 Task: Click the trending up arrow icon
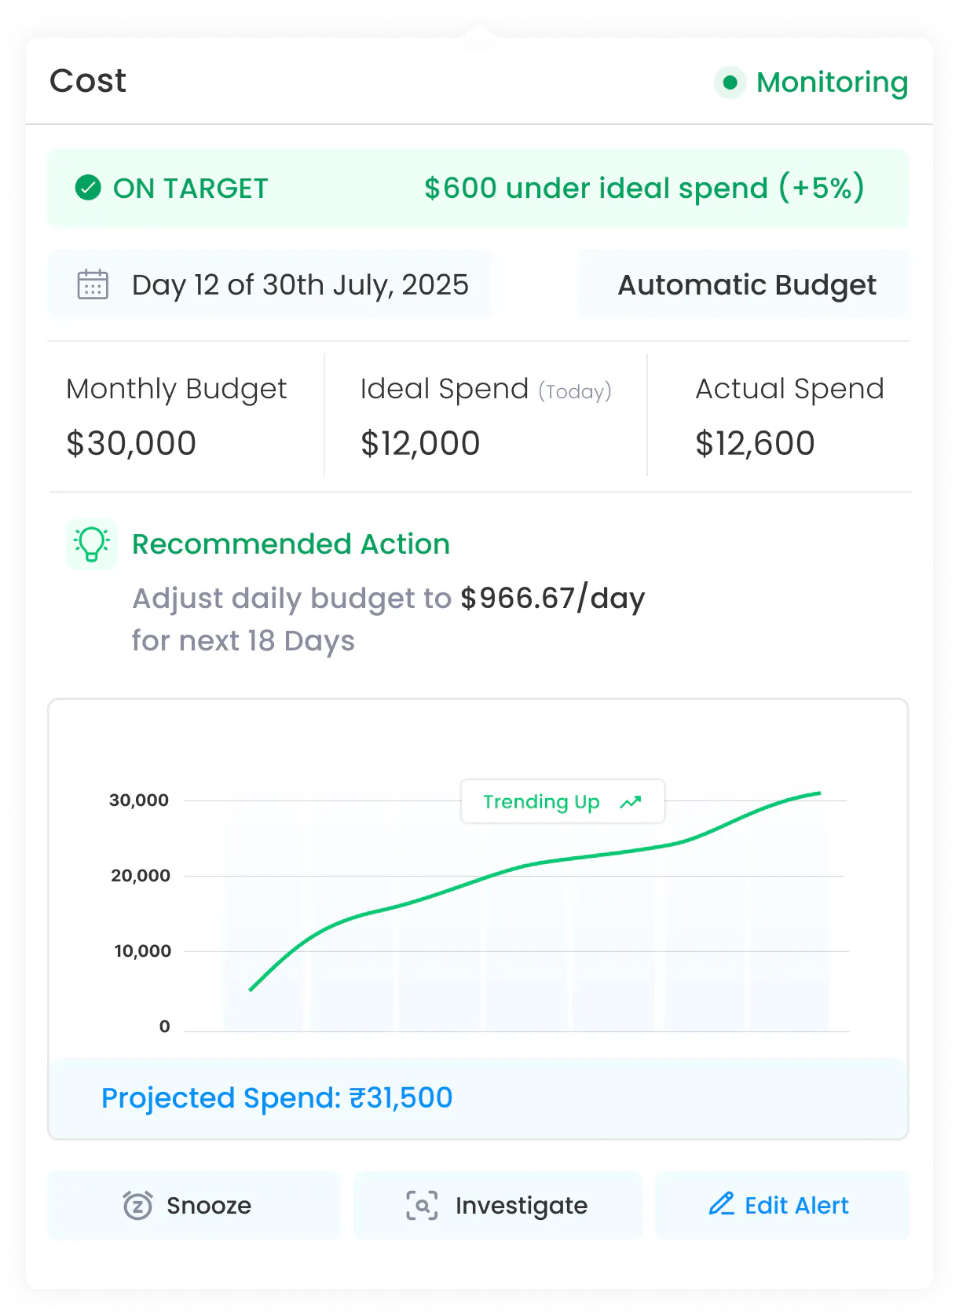(631, 802)
